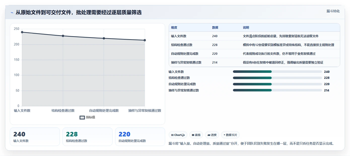The image size is (350, 156).
Task: Click the header title about 逐层质量筛选
Action: tap(79, 13)
